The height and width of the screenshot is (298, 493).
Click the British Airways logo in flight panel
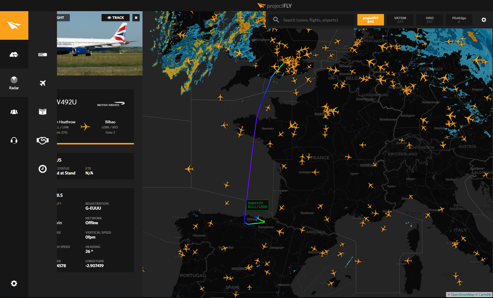click(x=111, y=104)
